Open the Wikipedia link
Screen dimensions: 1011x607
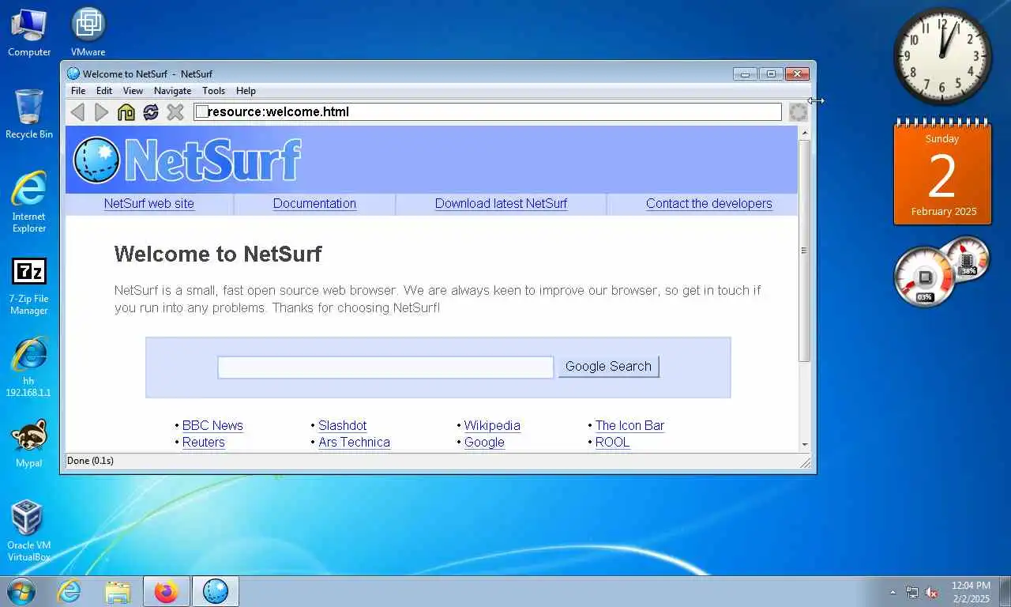click(492, 425)
